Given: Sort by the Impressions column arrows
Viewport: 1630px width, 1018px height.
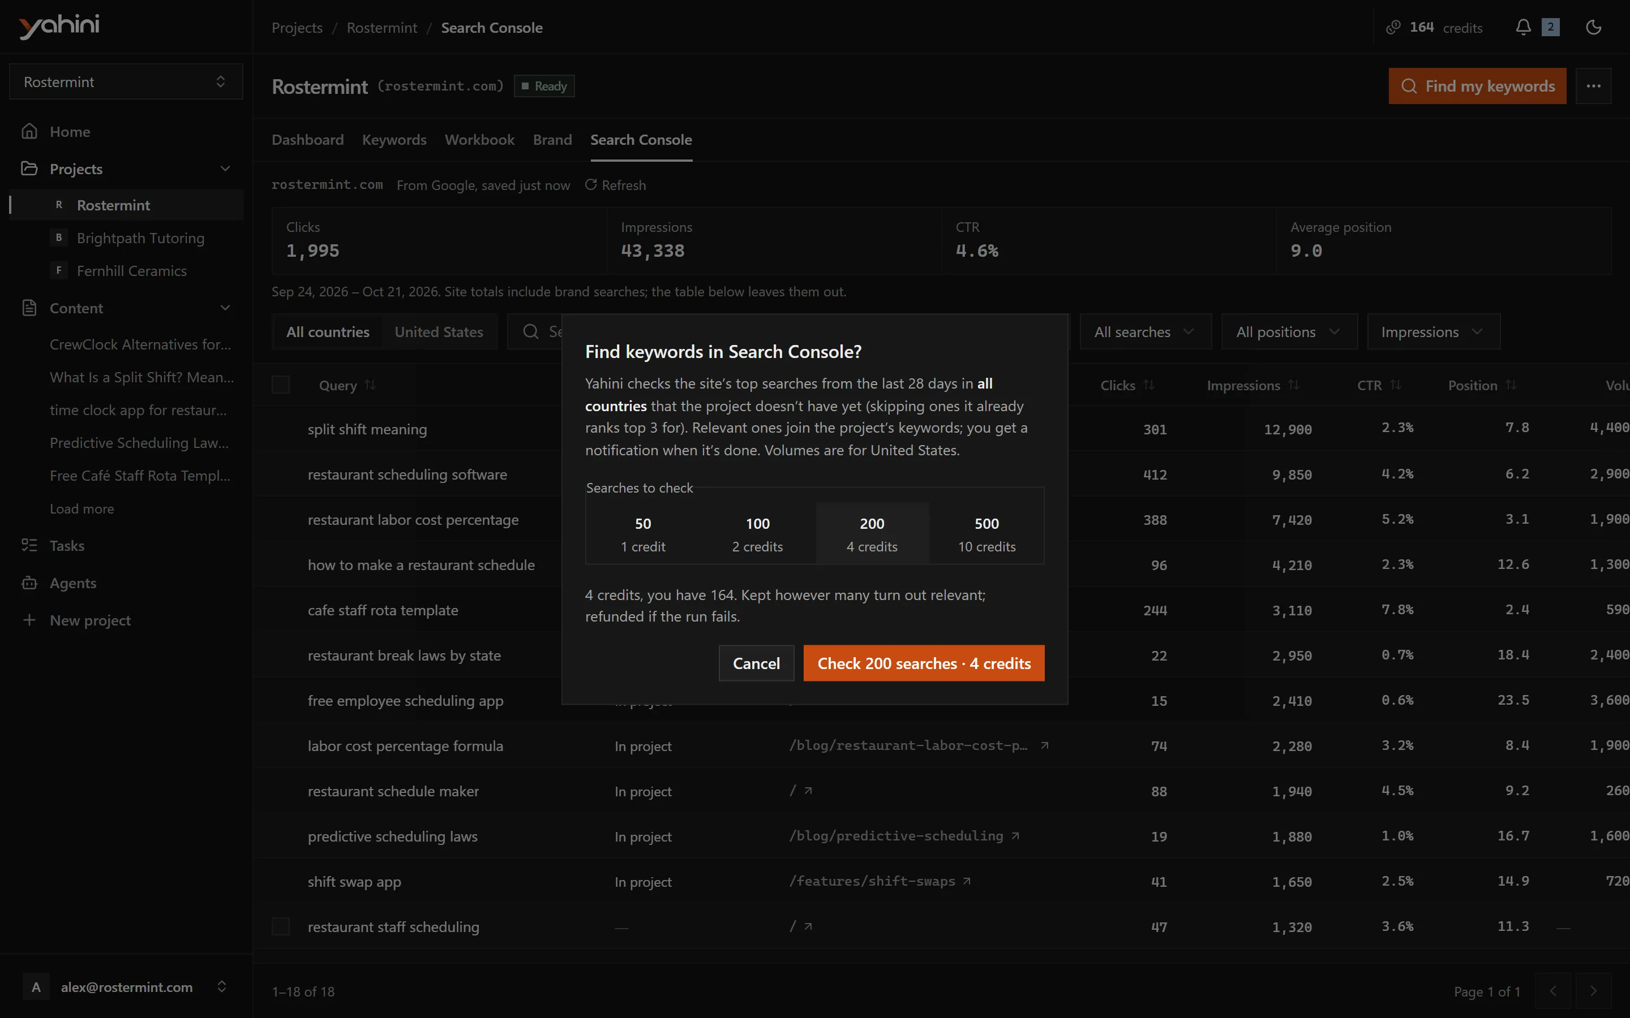Looking at the screenshot, I should pyautogui.click(x=1294, y=385).
